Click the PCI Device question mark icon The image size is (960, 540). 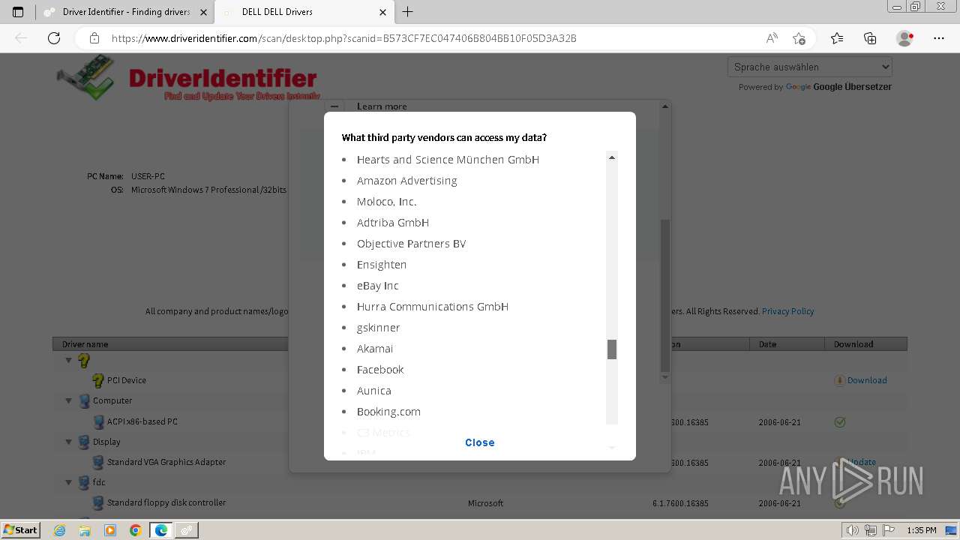click(x=98, y=380)
